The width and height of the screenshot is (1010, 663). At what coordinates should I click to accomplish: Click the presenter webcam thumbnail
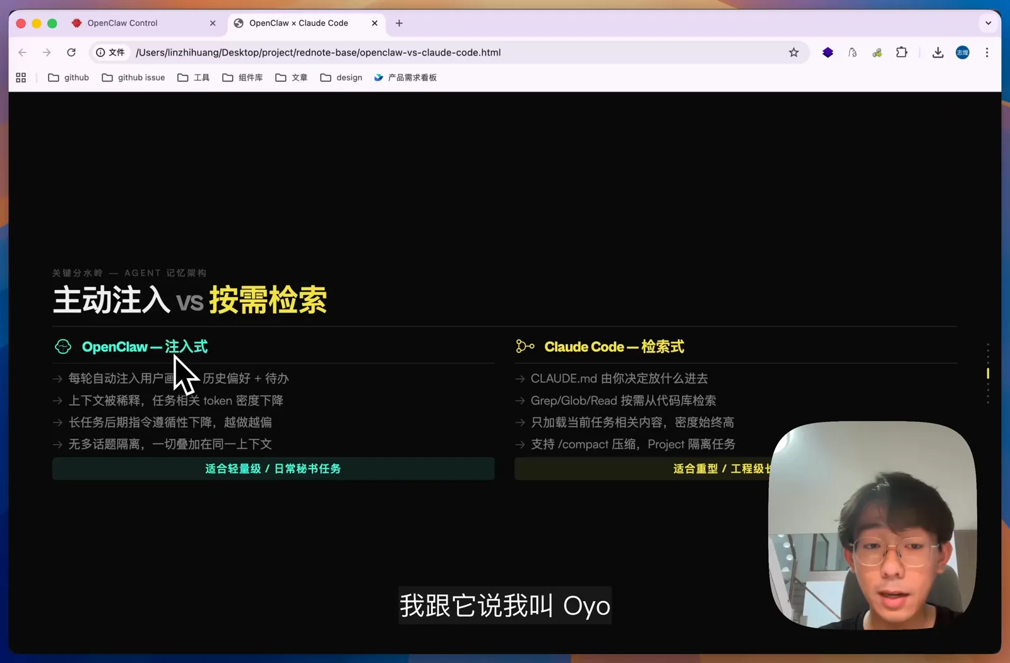872,525
